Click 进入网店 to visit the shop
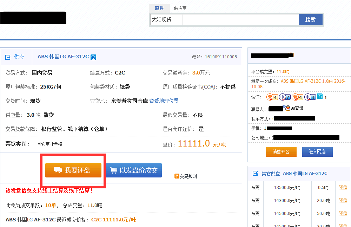 click(317, 152)
